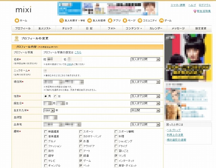The width and height of the screenshot is (216, 168).
Task: Click the 新生活特集 flower icon
Action: coord(195,11)
